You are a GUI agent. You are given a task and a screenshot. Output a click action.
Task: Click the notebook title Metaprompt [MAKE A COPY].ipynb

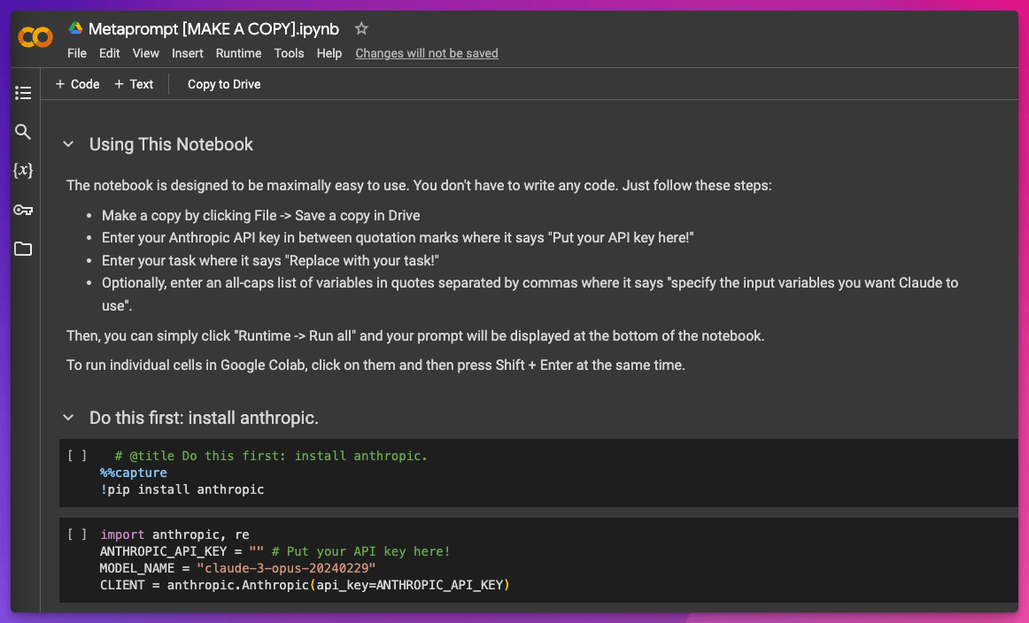coord(213,29)
